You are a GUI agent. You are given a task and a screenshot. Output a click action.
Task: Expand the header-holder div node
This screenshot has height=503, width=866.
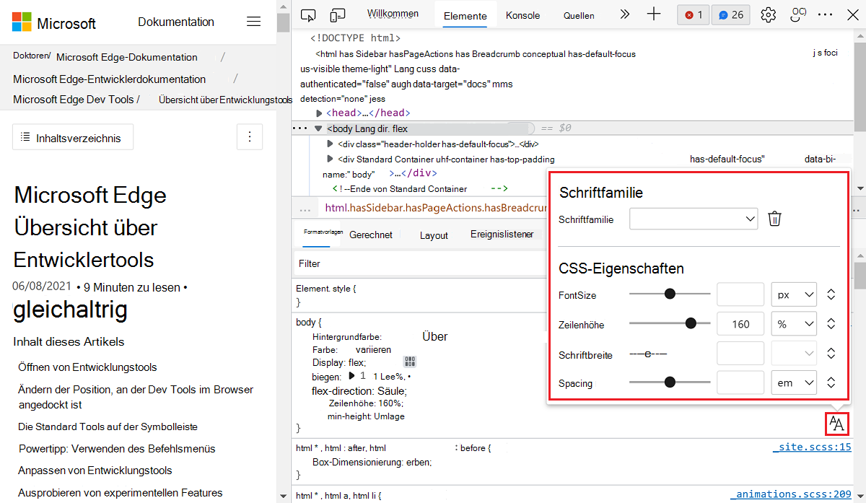pyautogui.click(x=331, y=144)
